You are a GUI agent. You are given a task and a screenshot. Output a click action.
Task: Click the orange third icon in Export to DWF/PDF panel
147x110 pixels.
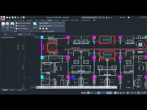47,28
